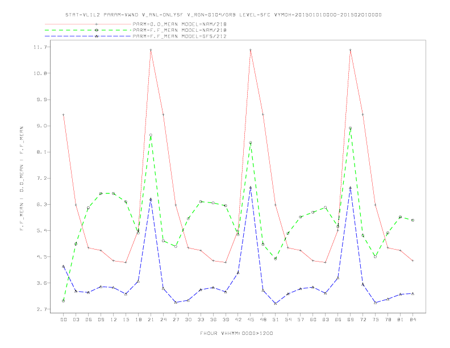Click the y-axis tick label 11.7
Viewport: 450px width, 348px height.
pyautogui.click(x=40, y=47)
